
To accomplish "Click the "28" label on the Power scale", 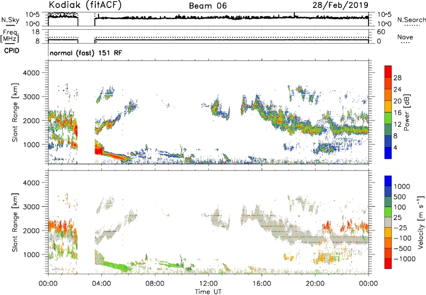I will [x=397, y=78].
